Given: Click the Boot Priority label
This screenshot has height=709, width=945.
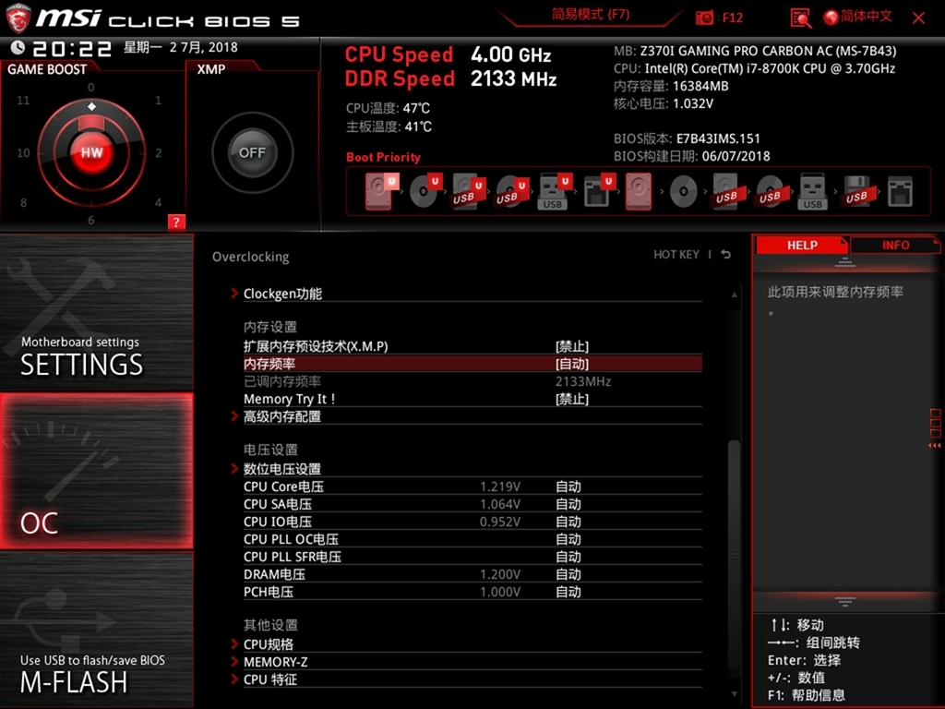Looking at the screenshot, I should pyautogui.click(x=383, y=157).
